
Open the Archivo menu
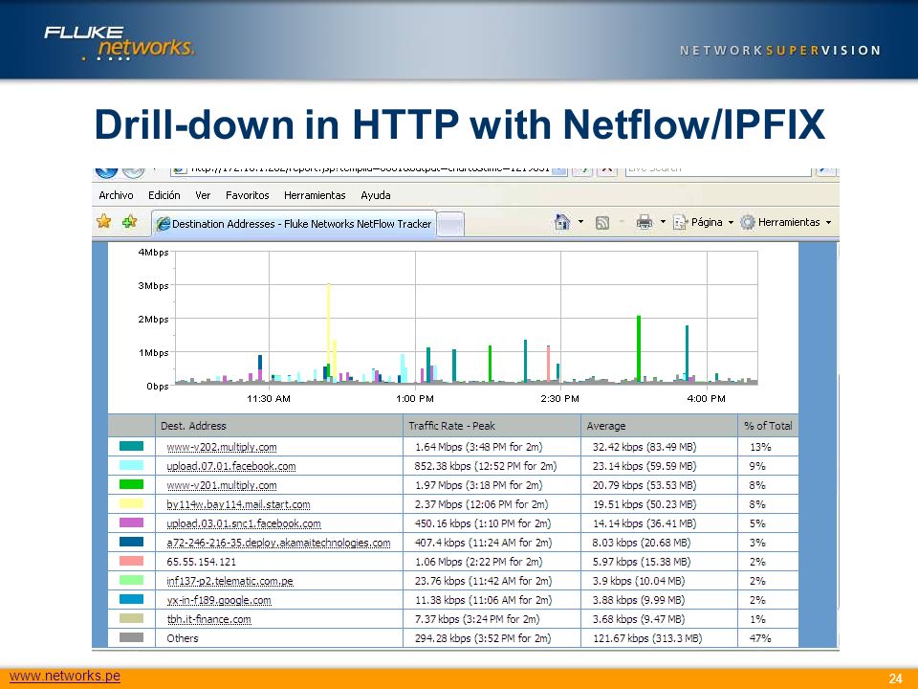pos(116,195)
